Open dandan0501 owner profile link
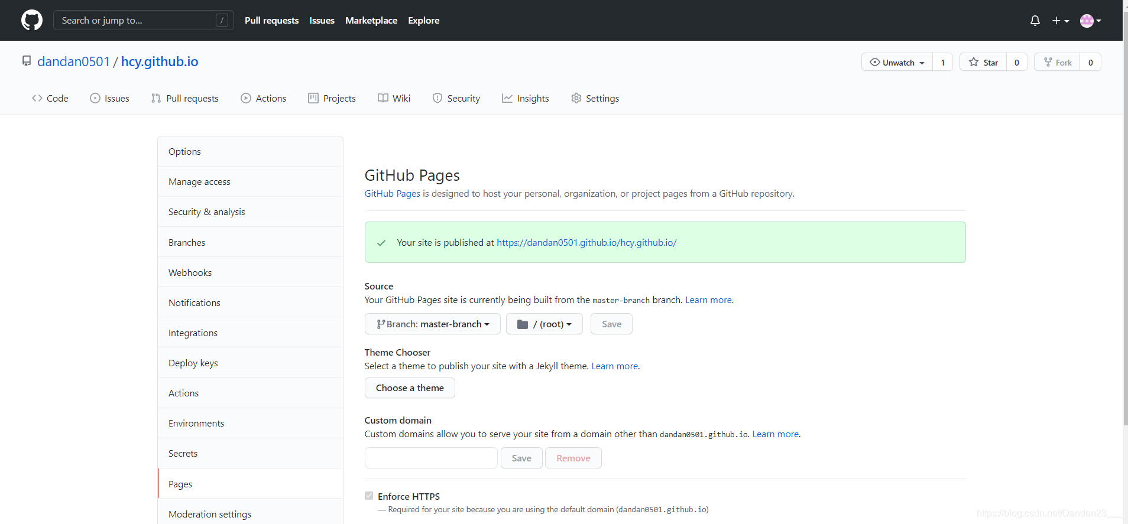1128x524 pixels. [x=73, y=61]
